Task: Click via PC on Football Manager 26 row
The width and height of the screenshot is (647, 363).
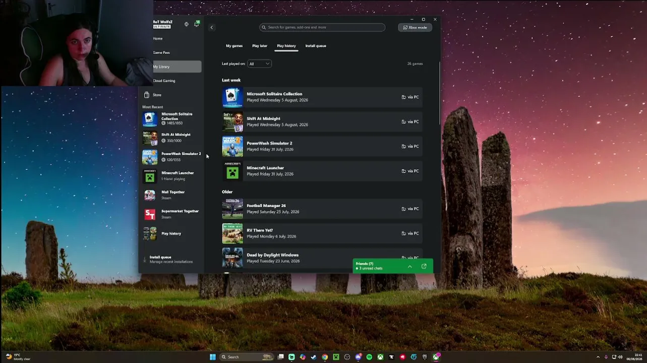Action: point(410,209)
